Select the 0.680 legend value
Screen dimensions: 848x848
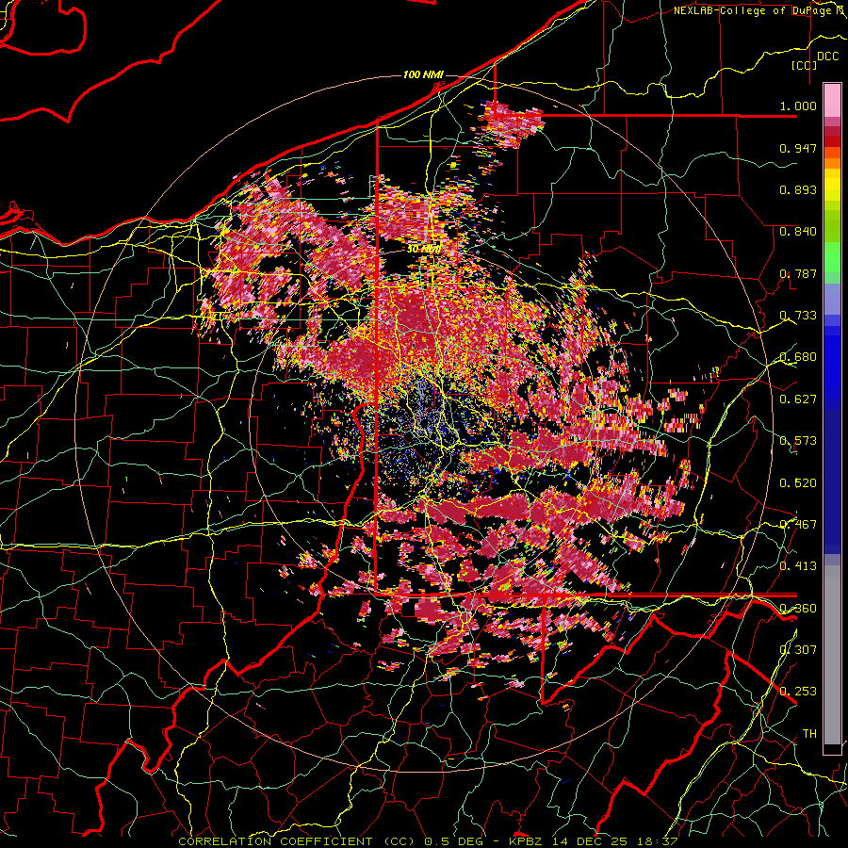click(x=798, y=357)
